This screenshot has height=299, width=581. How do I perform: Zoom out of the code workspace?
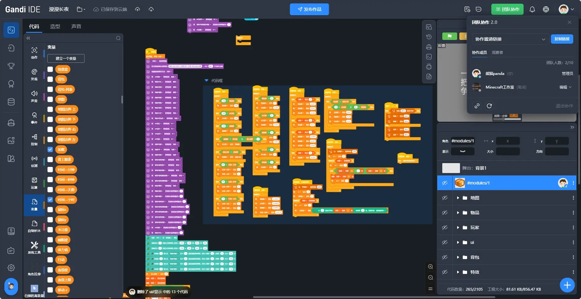pyautogui.click(x=430, y=278)
